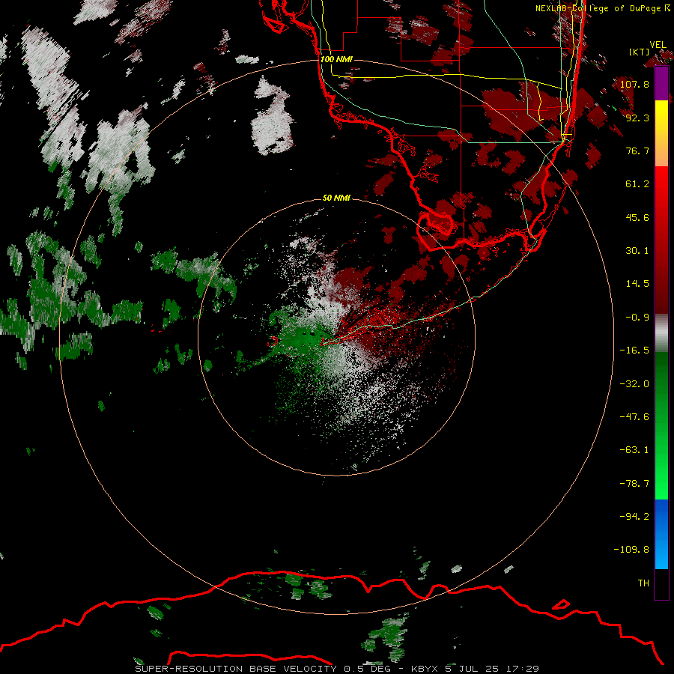Click the 76.7 velocity scale value
Viewport: 674px width, 674px height.
(x=637, y=151)
